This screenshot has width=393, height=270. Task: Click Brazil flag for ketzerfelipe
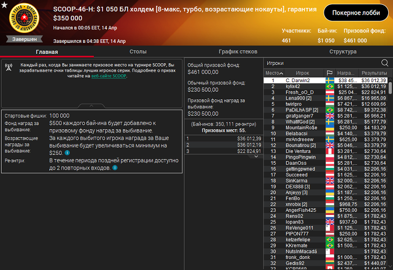pos(330,240)
